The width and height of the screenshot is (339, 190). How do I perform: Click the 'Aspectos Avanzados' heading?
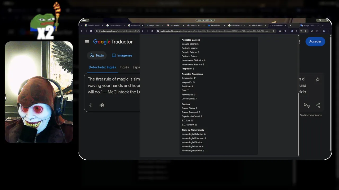click(x=192, y=74)
